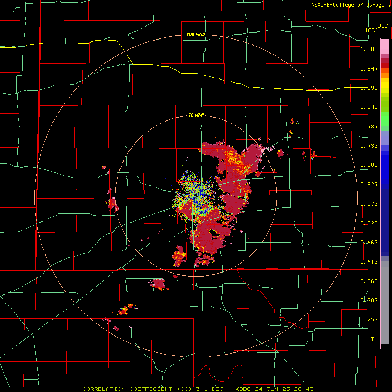The width and height of the screenshot is (392, 392).
Task: Click the 0.840 scale value
Action: 369,107
